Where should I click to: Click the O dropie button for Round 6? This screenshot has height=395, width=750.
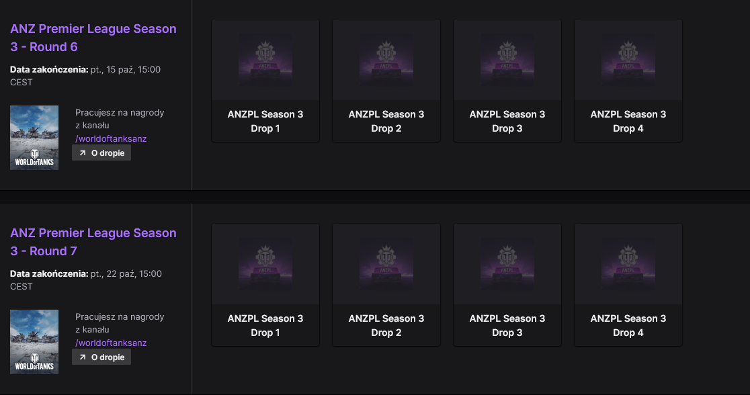click(101, 153)
